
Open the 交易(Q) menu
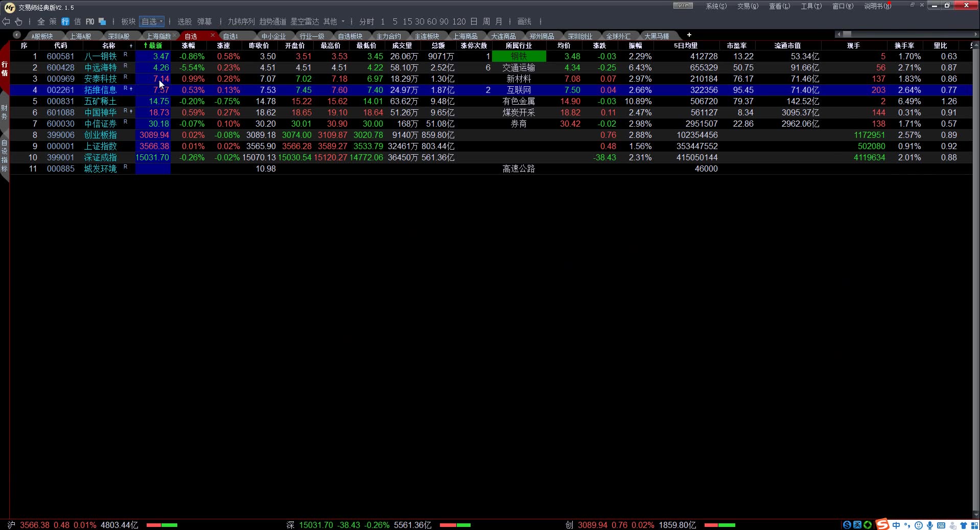[748, 6]
